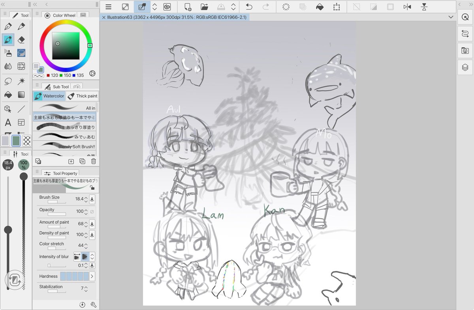Enable the right Intensity of blur mode
474x310 pixels.
[x=85, y=257]
